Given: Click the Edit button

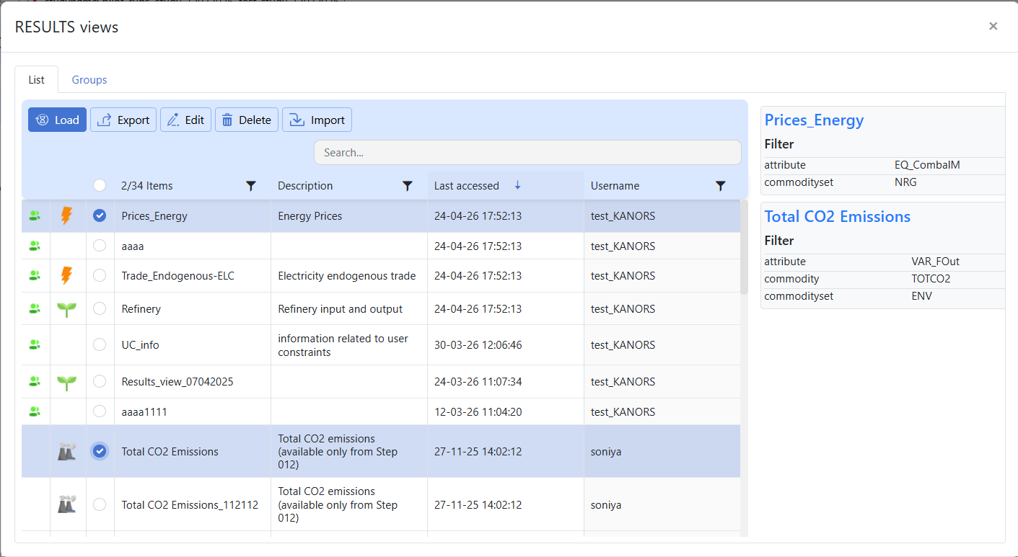Looking at the screenshot, I should [185, 120].
